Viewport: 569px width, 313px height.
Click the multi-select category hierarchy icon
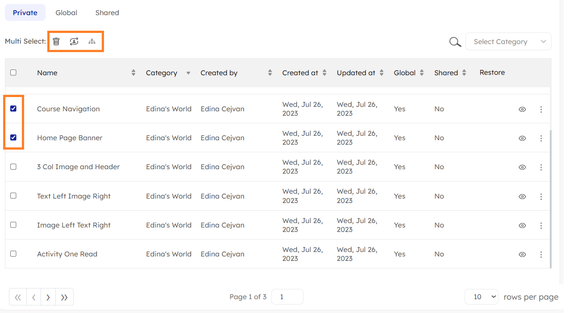(x=92, y=41)
